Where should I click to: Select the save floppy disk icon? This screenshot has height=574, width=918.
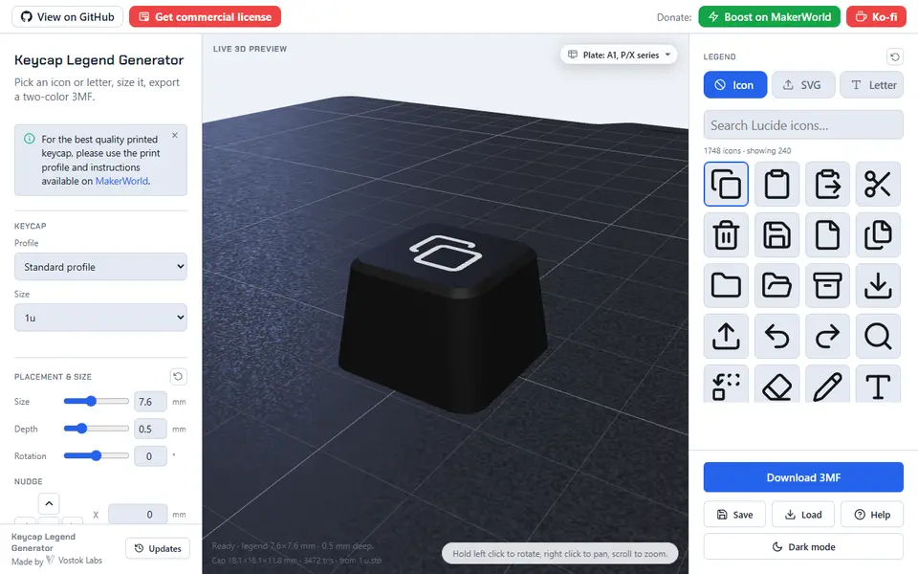tap(776, 235)
